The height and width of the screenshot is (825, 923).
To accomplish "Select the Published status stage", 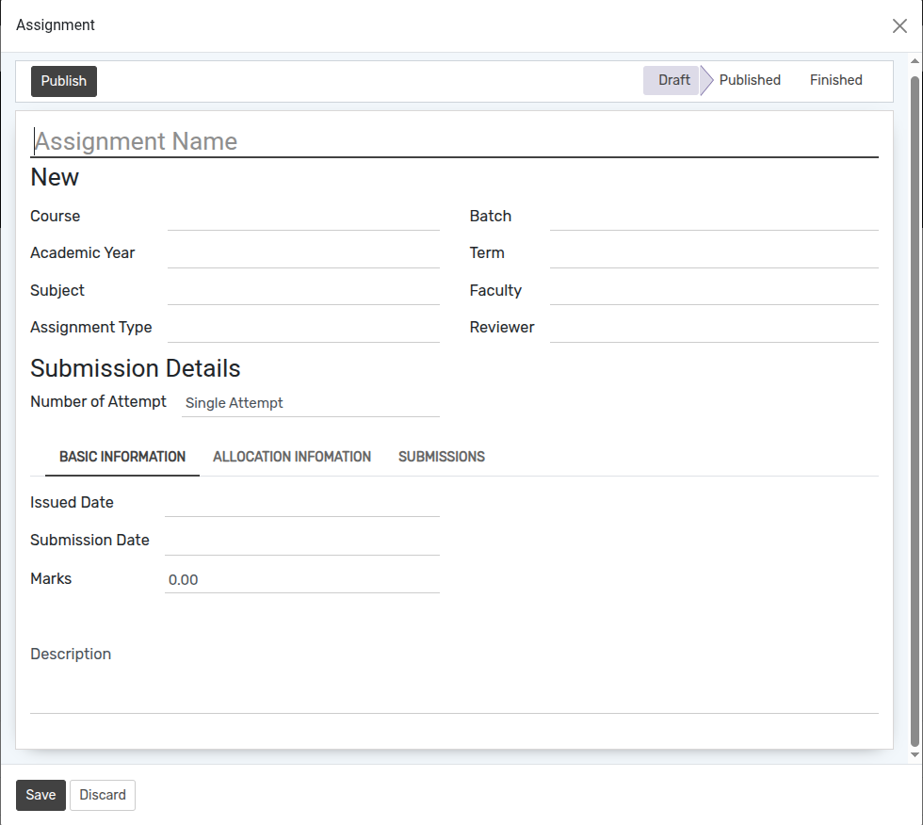I will pos(750,80).
